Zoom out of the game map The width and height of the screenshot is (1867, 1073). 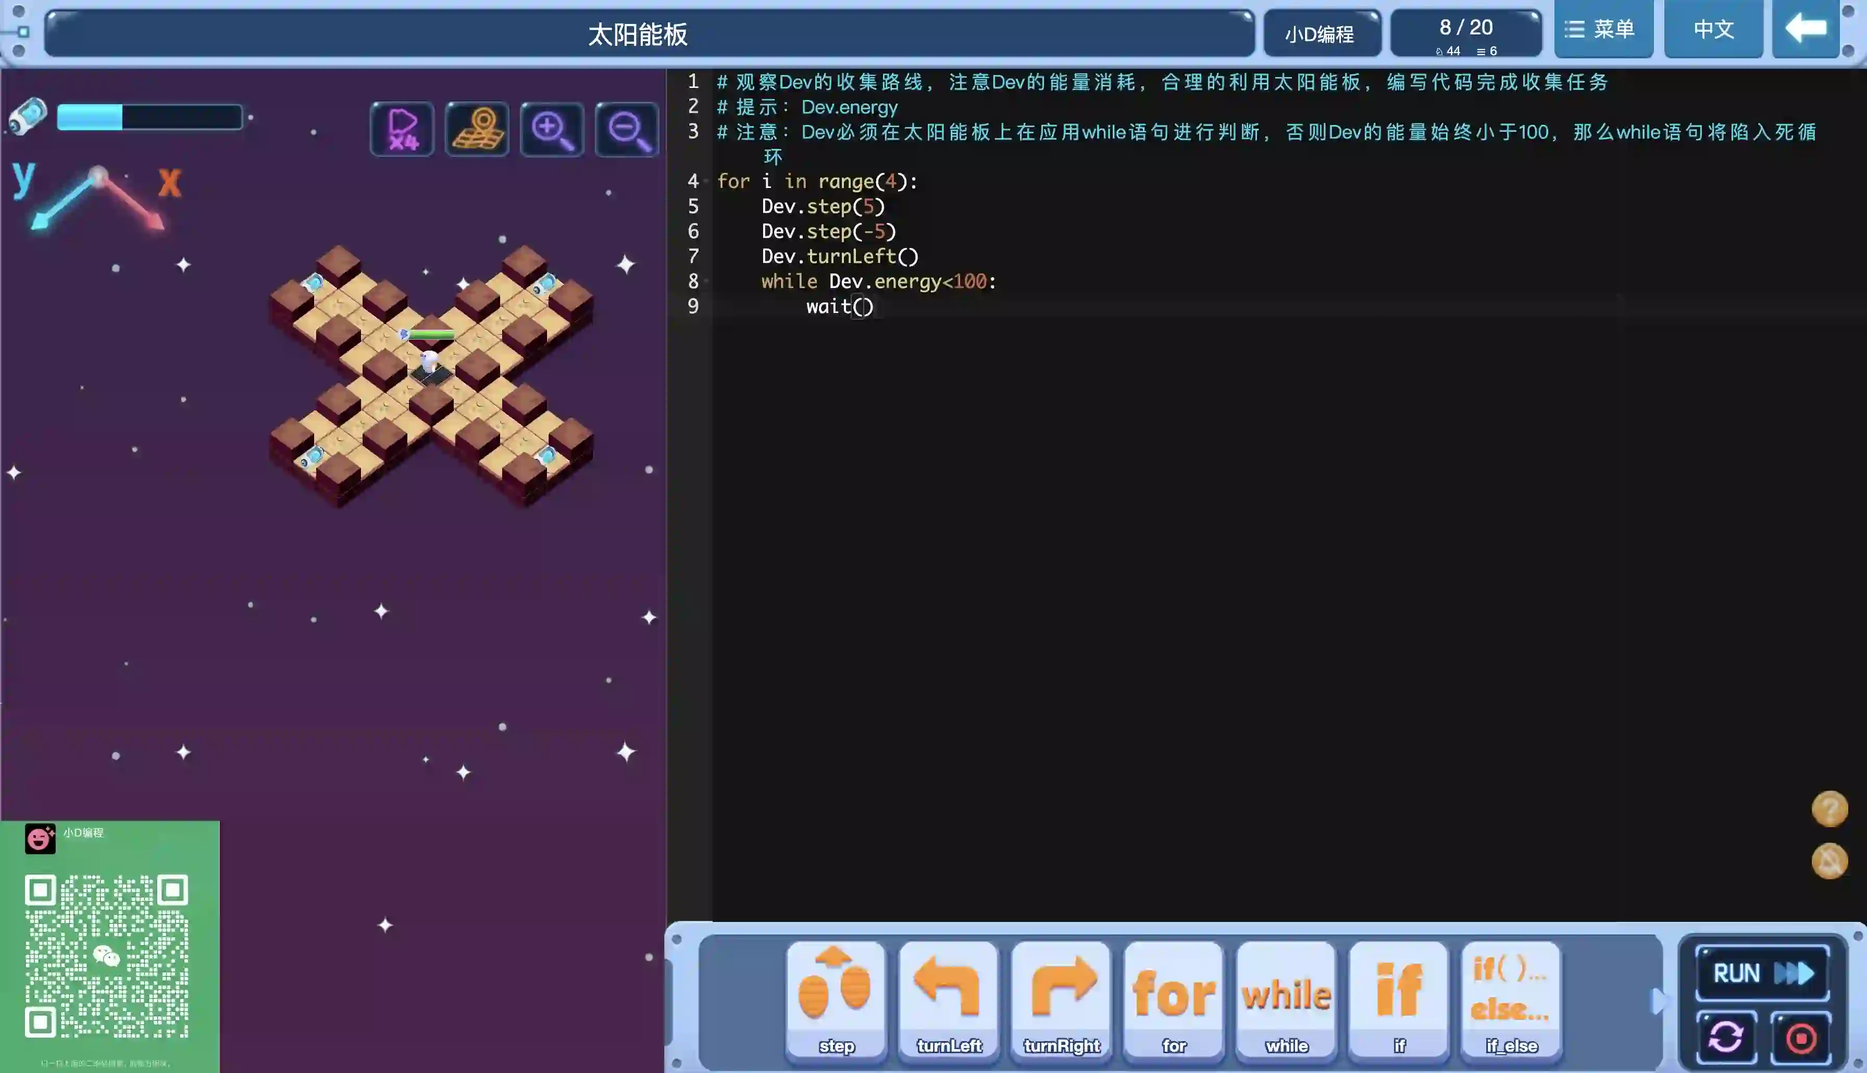coord(627,130)
